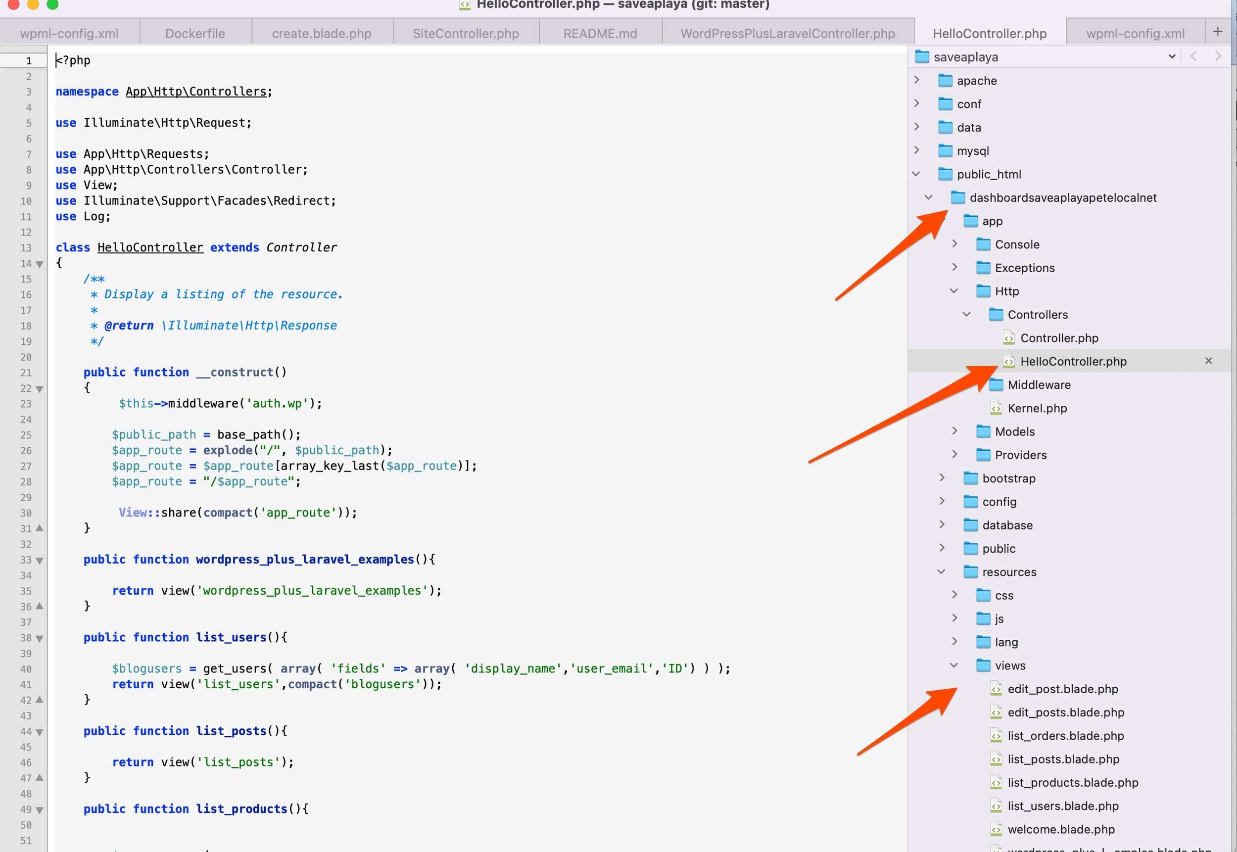1237x852 pixels.
Task: Click the new tab plus icon
Action: click(x=1218, y=32)
